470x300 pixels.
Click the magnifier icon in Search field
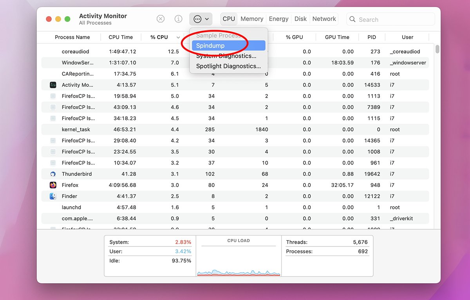352,19
